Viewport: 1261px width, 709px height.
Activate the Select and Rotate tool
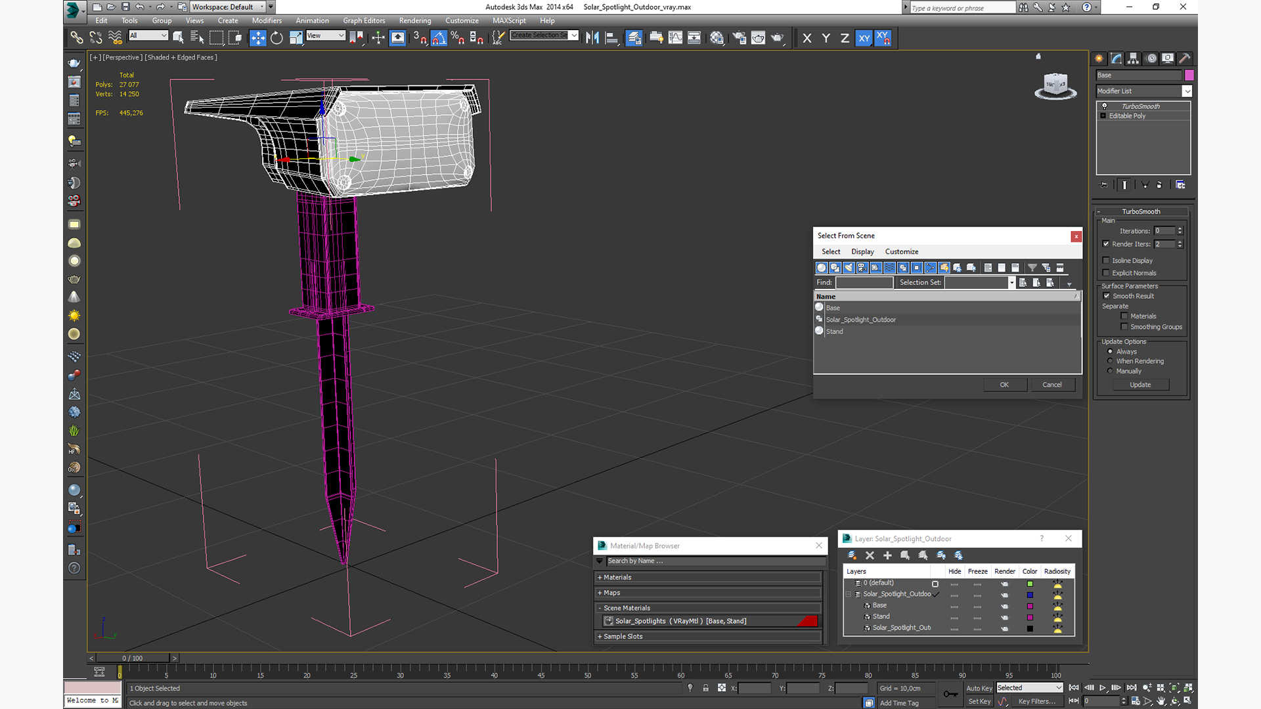(277, 38)
